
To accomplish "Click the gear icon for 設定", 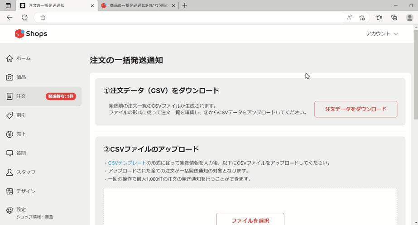I will [10, 211].
